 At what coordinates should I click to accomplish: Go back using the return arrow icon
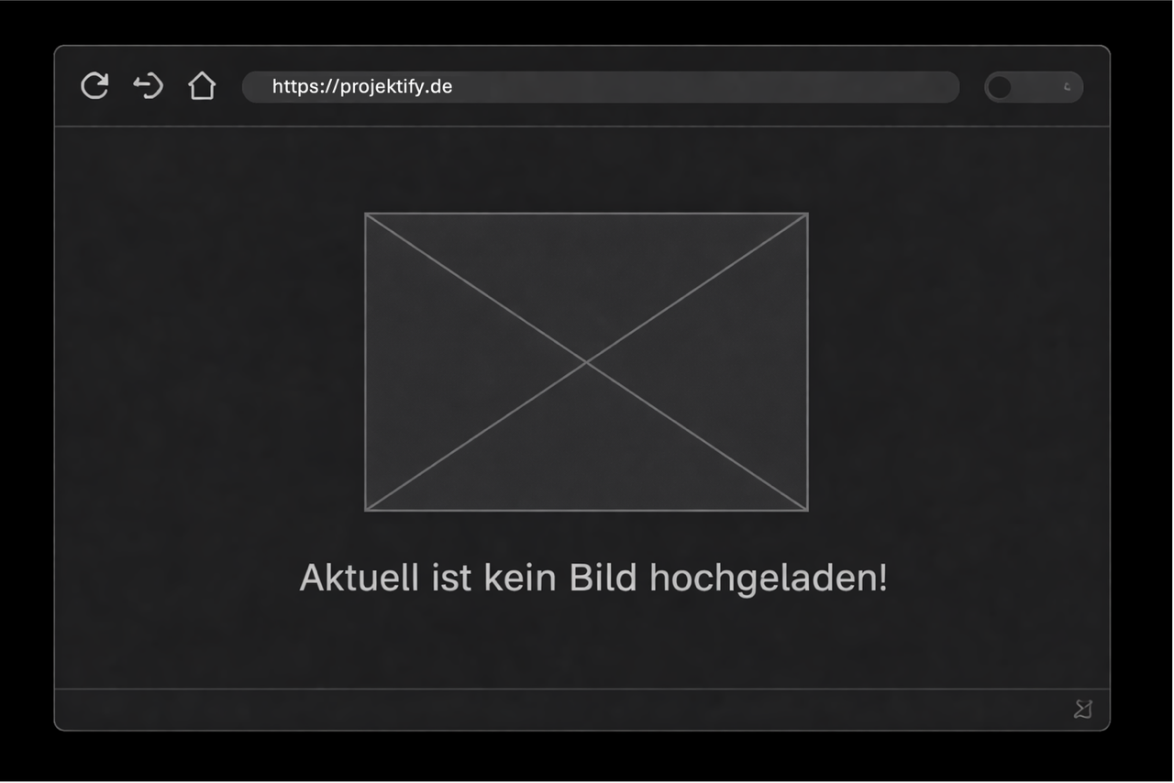pyautogui.click(x=148, y=86)
